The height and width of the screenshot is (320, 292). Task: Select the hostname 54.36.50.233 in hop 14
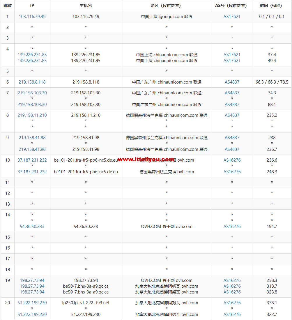(x=86, y=226)
